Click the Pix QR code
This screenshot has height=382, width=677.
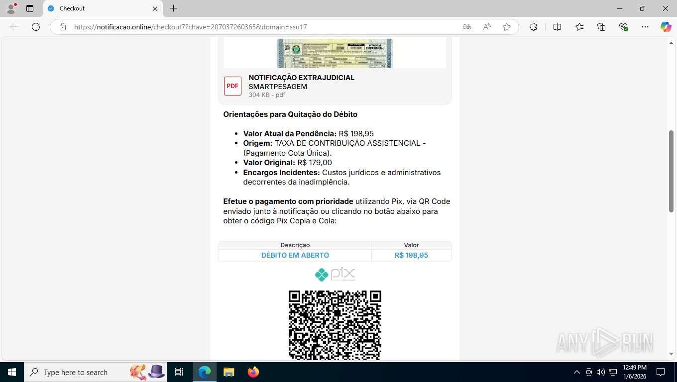[335, 325]
